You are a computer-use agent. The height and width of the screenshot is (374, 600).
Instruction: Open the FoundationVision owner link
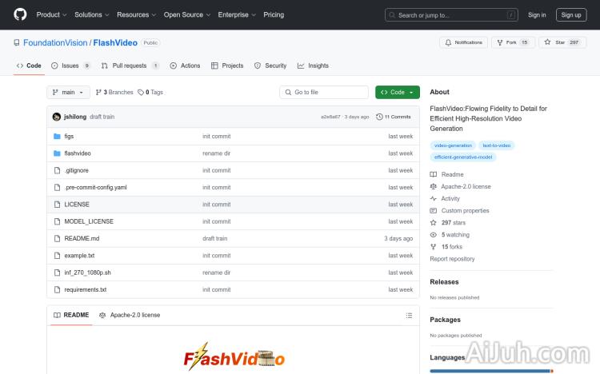coord(55,43)
